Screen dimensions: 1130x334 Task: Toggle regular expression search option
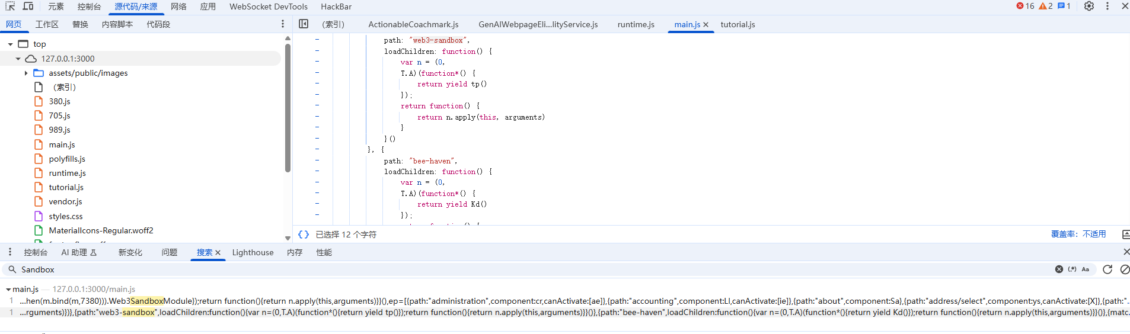[x=1072, y=269]
